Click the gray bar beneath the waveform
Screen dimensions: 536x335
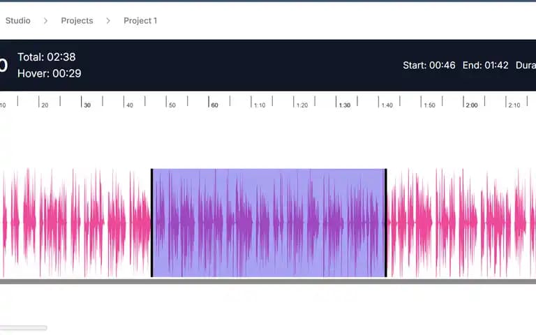click(268, 282)
